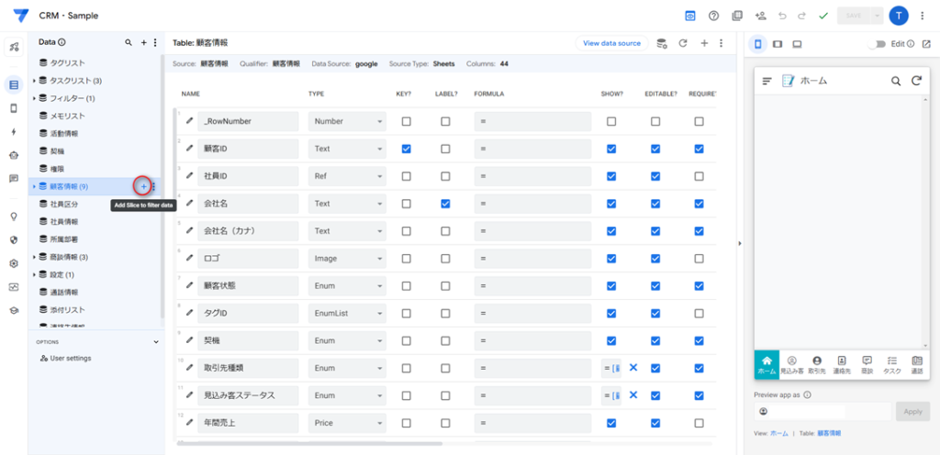Click the undo arrow in top bar
This screenshot has height=455, width=940.
782,16
